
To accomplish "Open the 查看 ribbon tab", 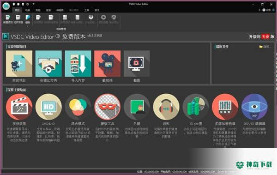I will point(48,10).
